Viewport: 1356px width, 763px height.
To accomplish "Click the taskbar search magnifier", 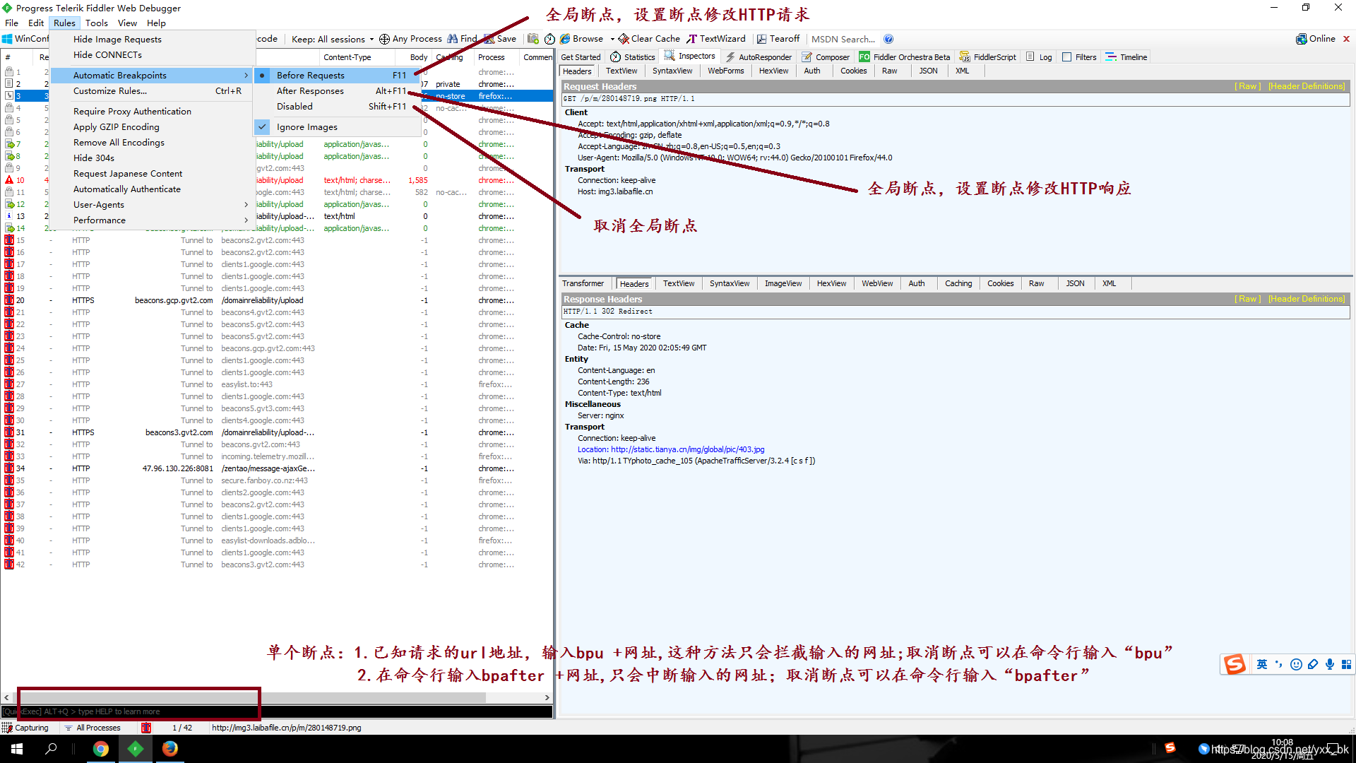I will tap(51, 749).
